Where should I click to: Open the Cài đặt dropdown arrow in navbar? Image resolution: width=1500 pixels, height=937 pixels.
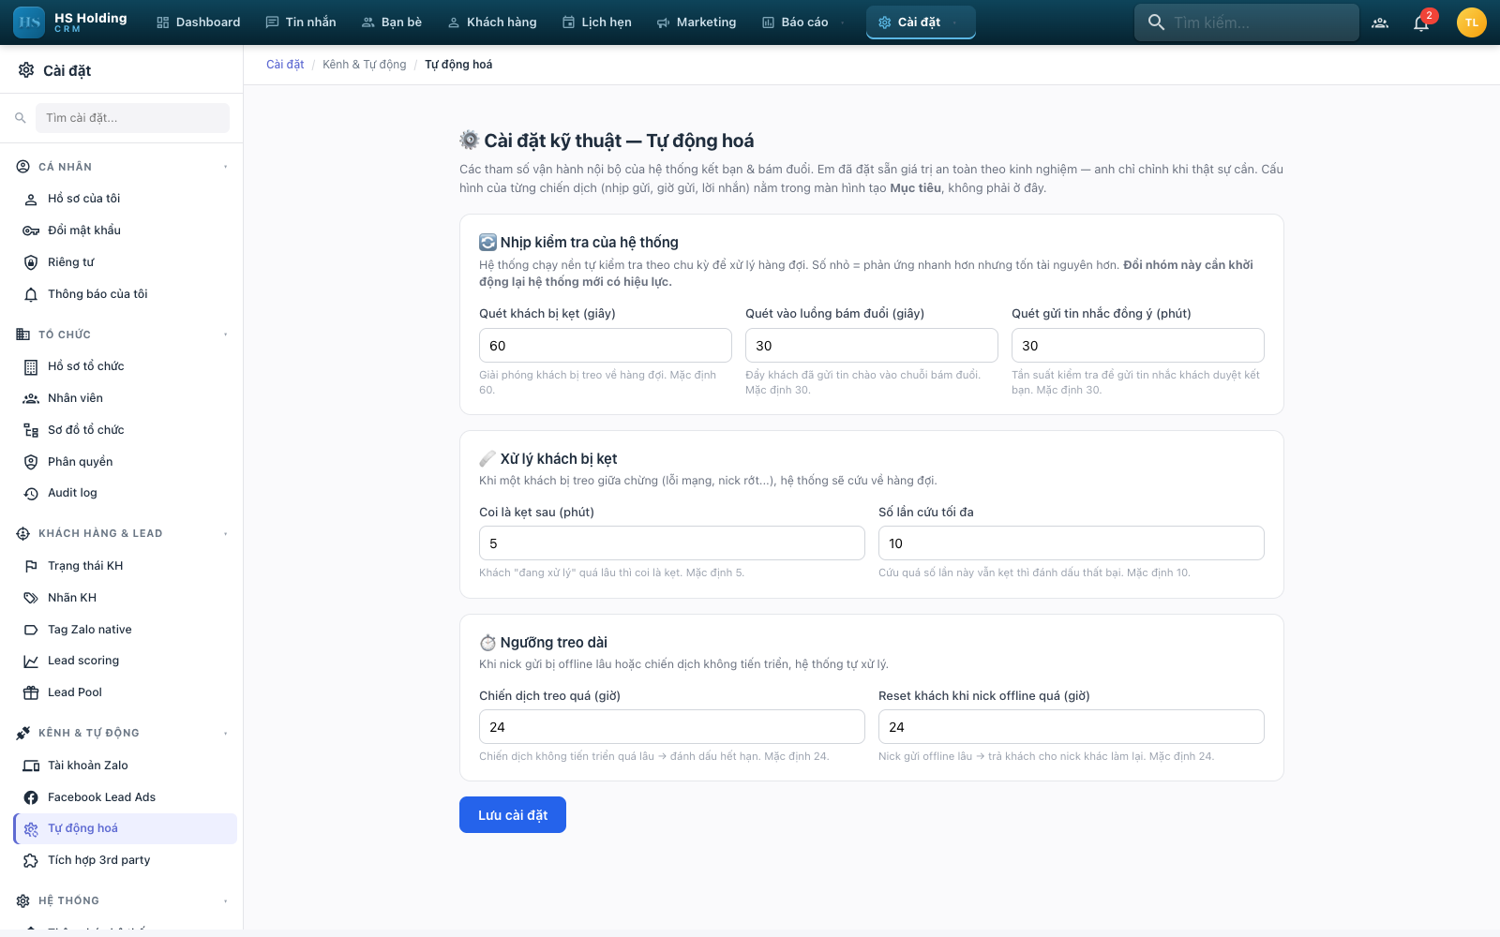954,22
